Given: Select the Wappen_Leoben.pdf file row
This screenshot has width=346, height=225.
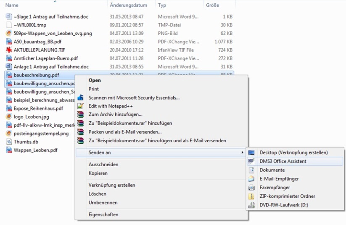Looking at the screenshot, I should (35, 150).
